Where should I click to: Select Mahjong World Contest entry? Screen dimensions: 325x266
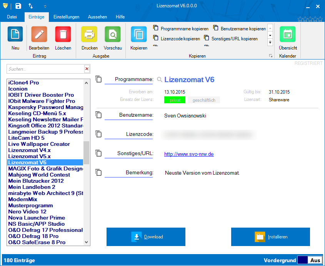pyautogui.click(x=39, y=175)
